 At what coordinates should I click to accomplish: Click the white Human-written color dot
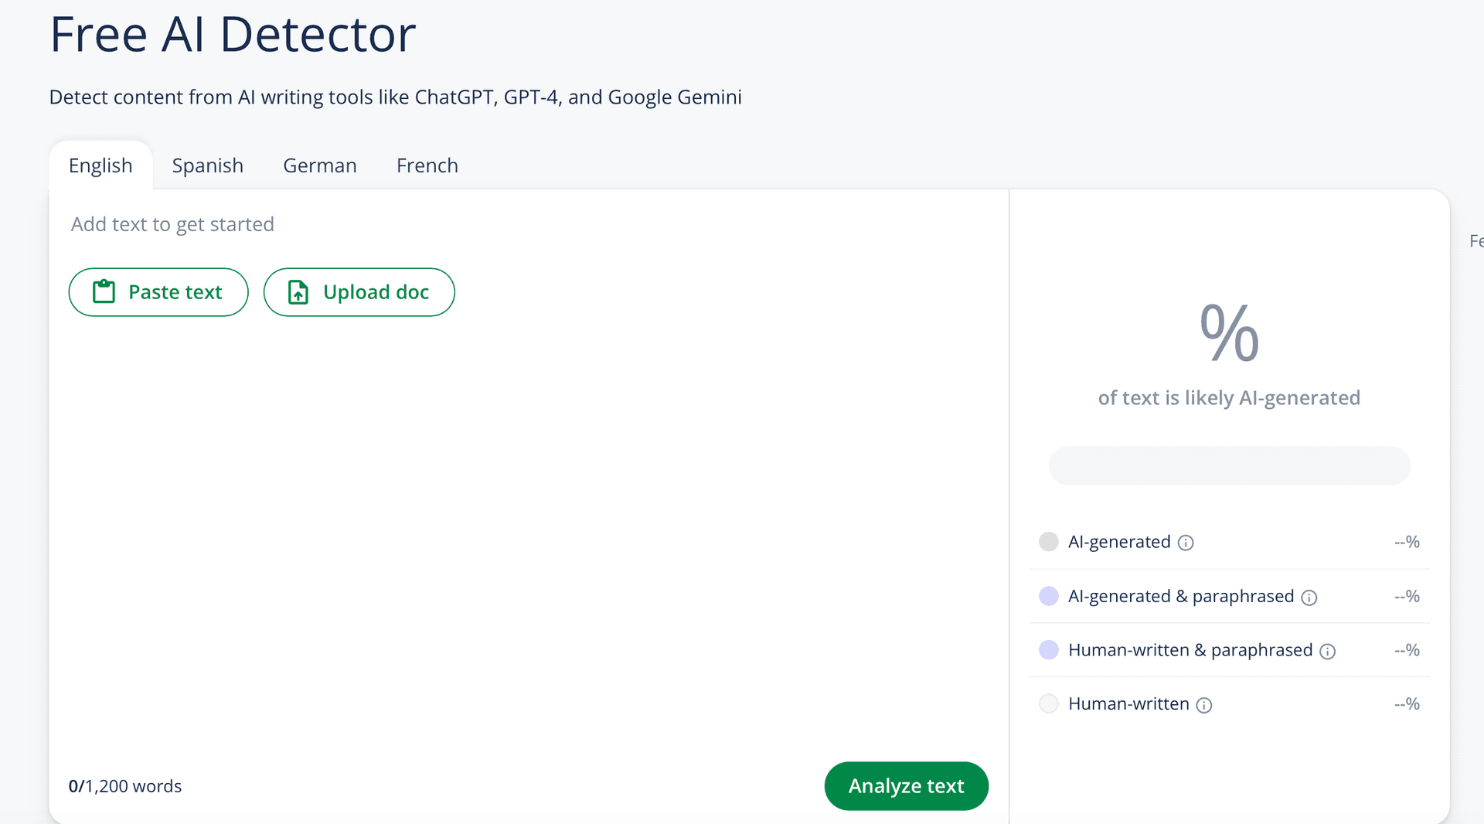click(1048, 704)
